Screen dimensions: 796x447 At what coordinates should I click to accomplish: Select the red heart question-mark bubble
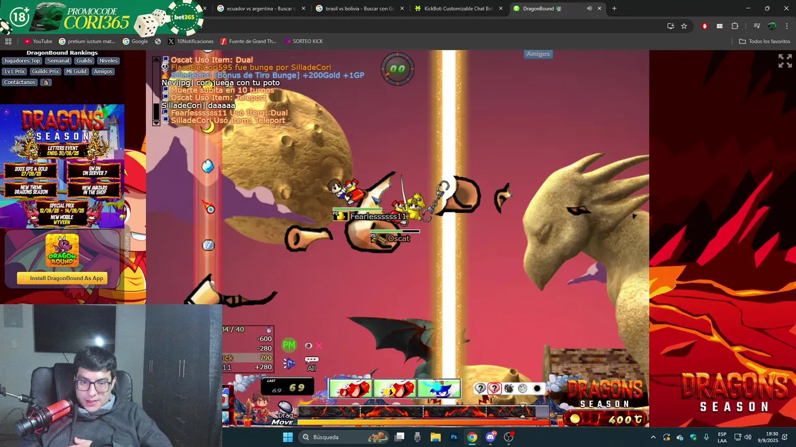[494, 389]
